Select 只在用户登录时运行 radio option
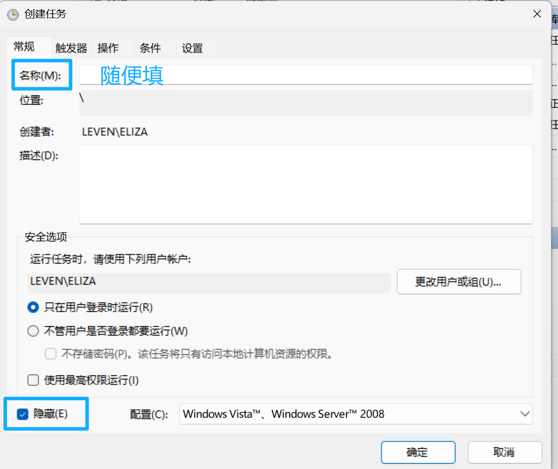The image size is (558, 469). point(33,307)
